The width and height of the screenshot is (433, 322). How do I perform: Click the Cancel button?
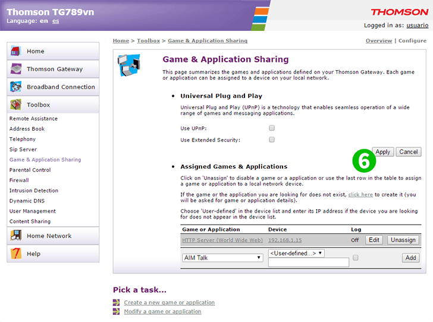(x=409, y=151)
